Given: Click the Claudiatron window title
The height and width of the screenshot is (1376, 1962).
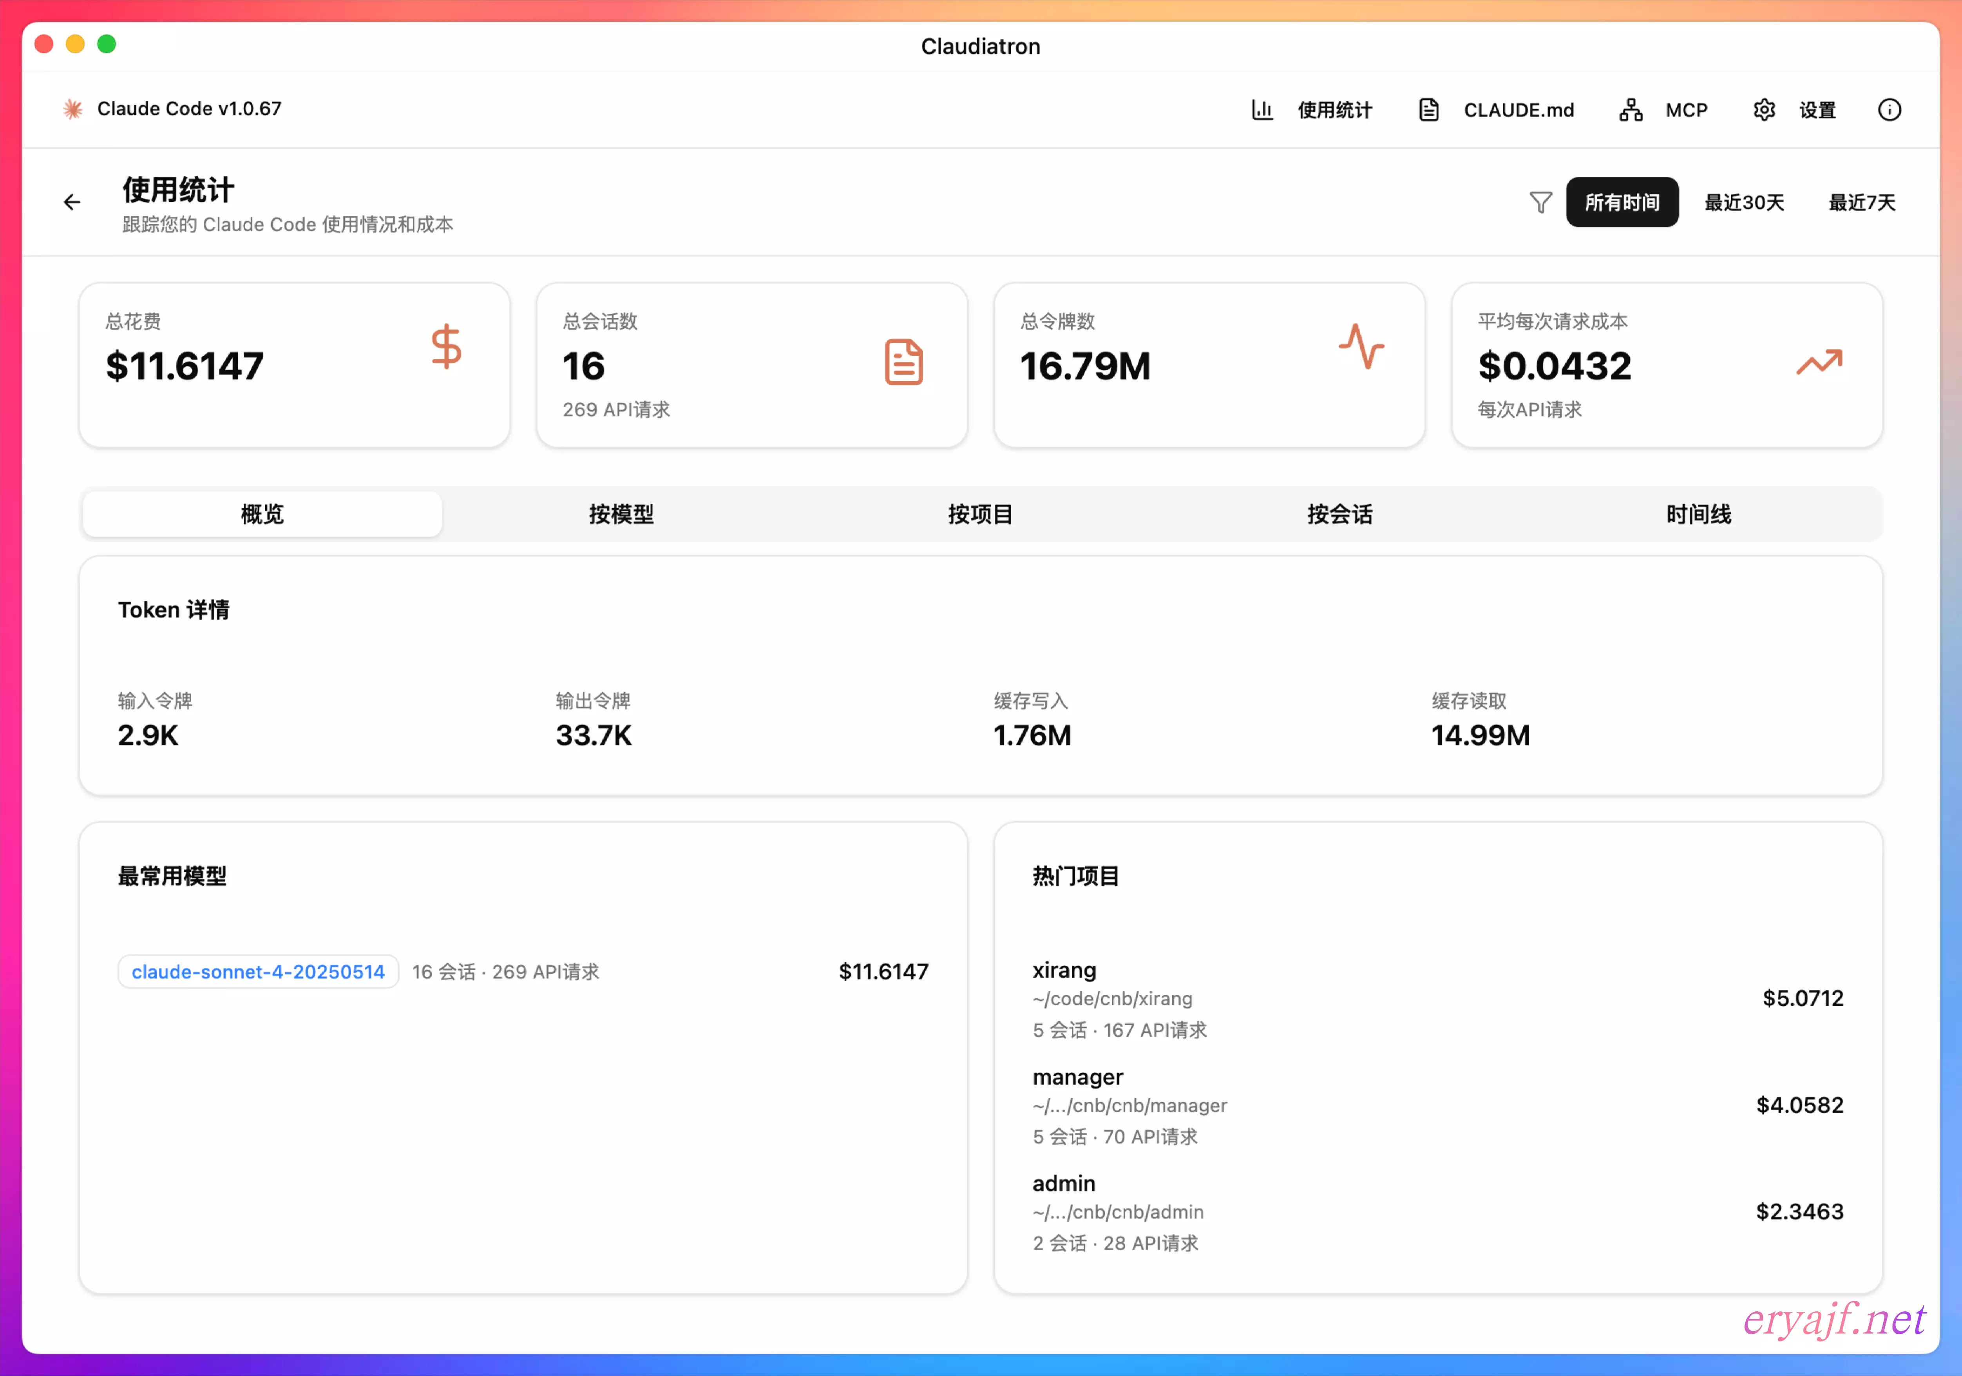Looking at the screenshot, I should tap(981, 46).
